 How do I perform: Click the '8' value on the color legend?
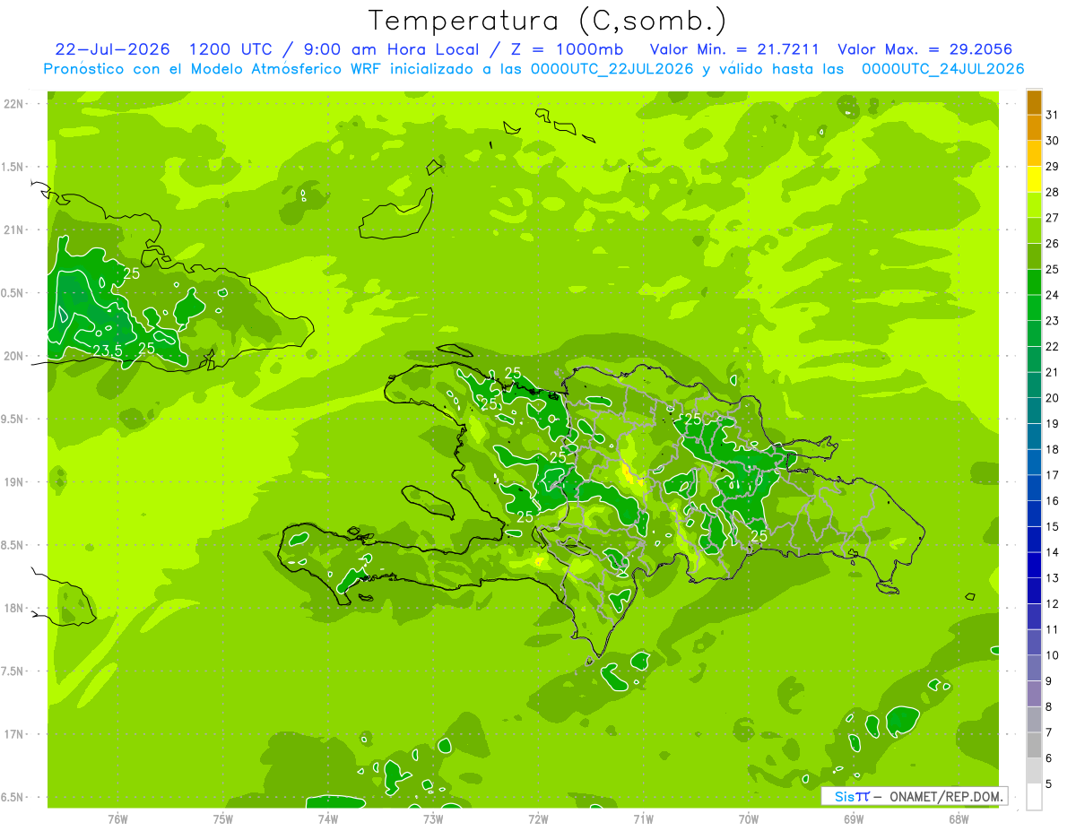1050,707
